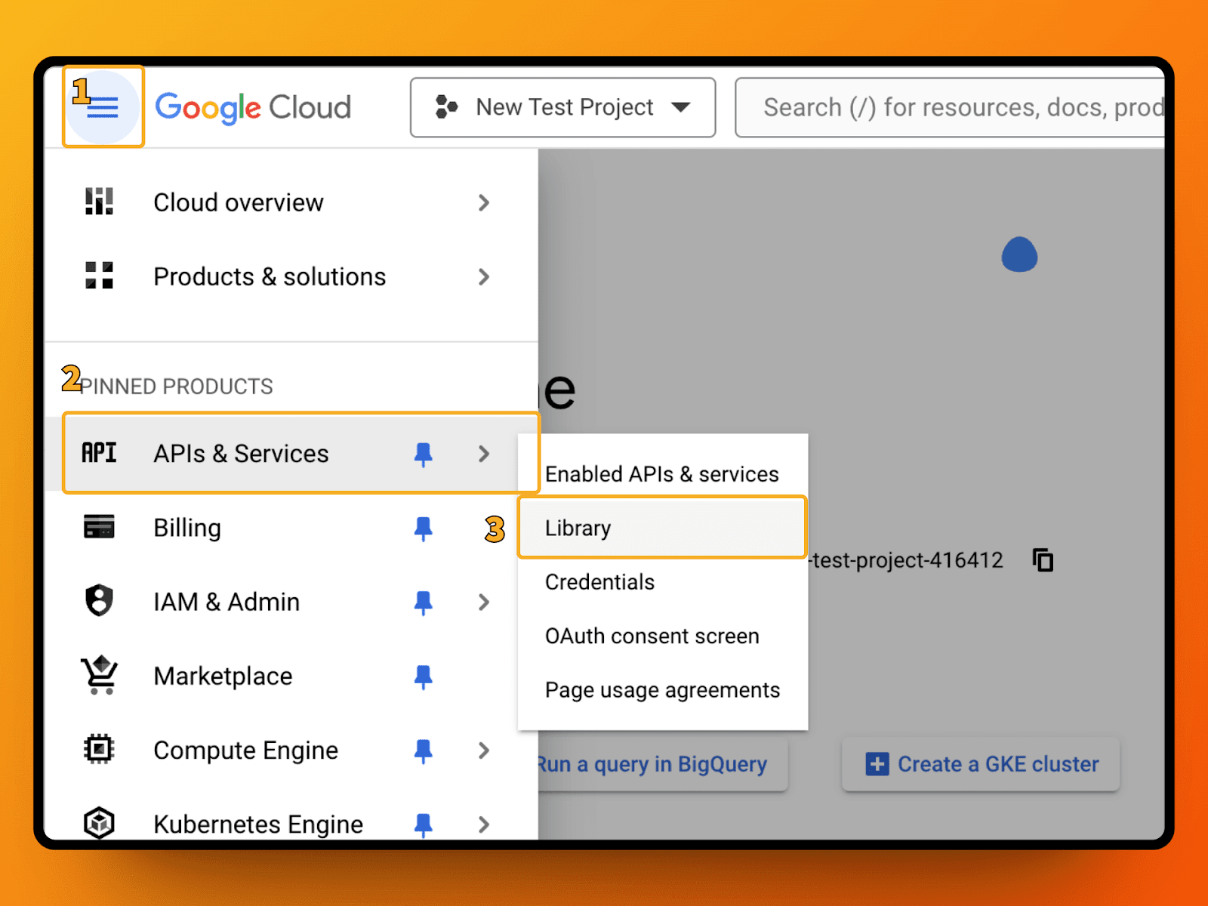Viewport: 1208px width, 906px height.
Task: Expand the Kubernetes Engine submenu chevron
Action: 484,824
